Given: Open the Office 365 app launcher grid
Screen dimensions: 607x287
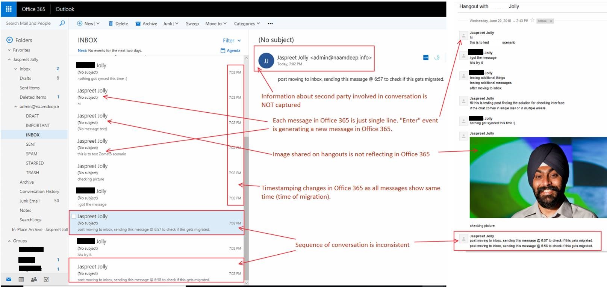Looking at the screenshot, I should pos(9,9).
